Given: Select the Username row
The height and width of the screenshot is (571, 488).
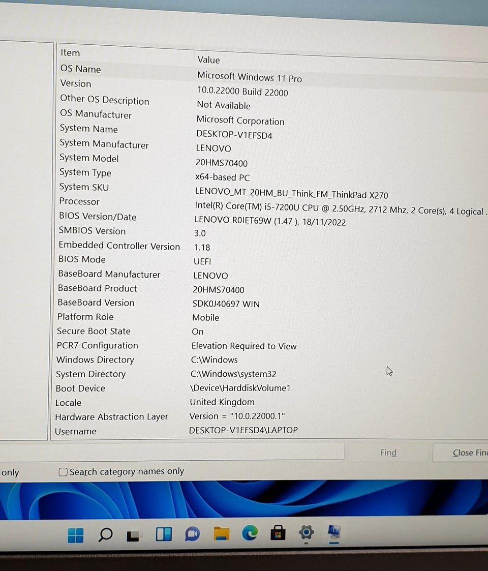Looking at the screenshot, I should [x=76, y=431].
